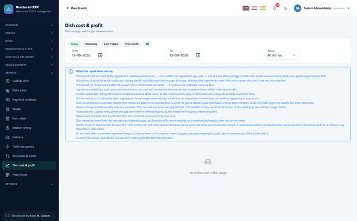Click the From date field

[x=87, y=55]
